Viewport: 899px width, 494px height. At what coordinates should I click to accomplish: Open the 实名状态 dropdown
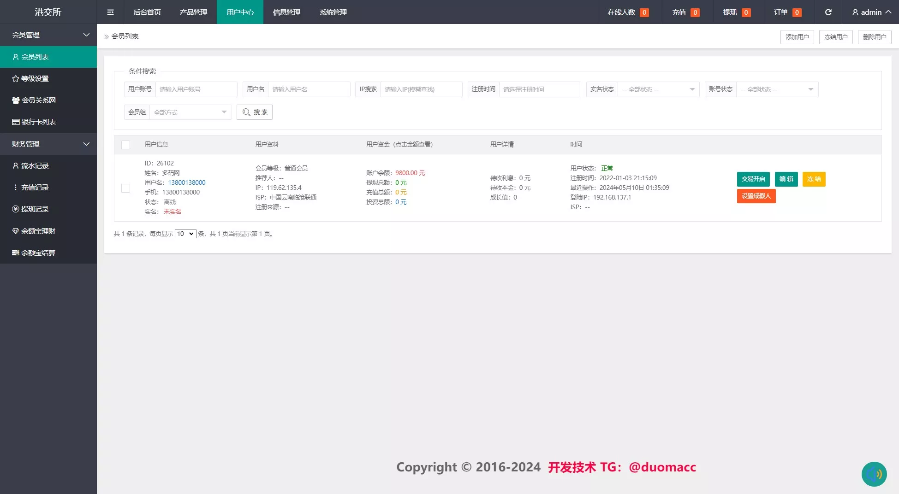coord(658,89)
